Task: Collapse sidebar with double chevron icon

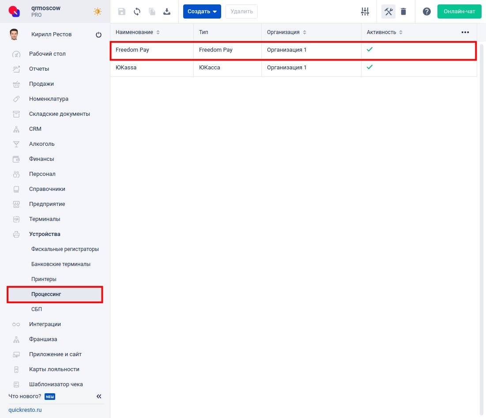Action: (99, 396)
